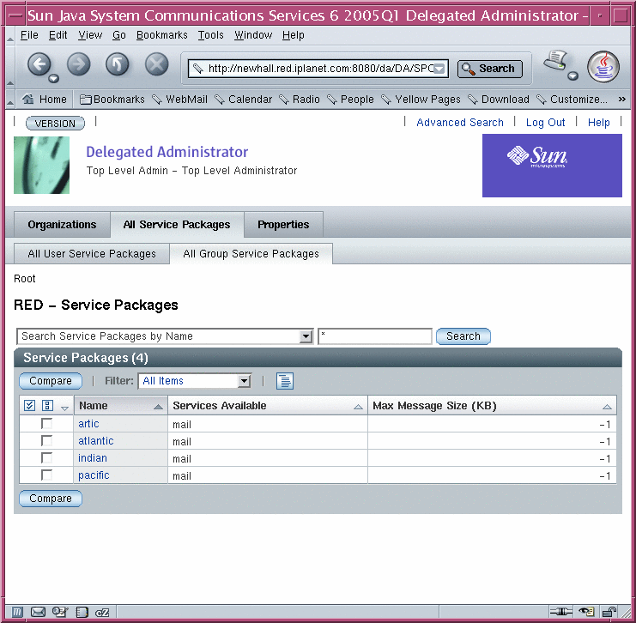This screenshot has width=636, height=623.
Task: Open the Window menu
Action: coord(253,35)
